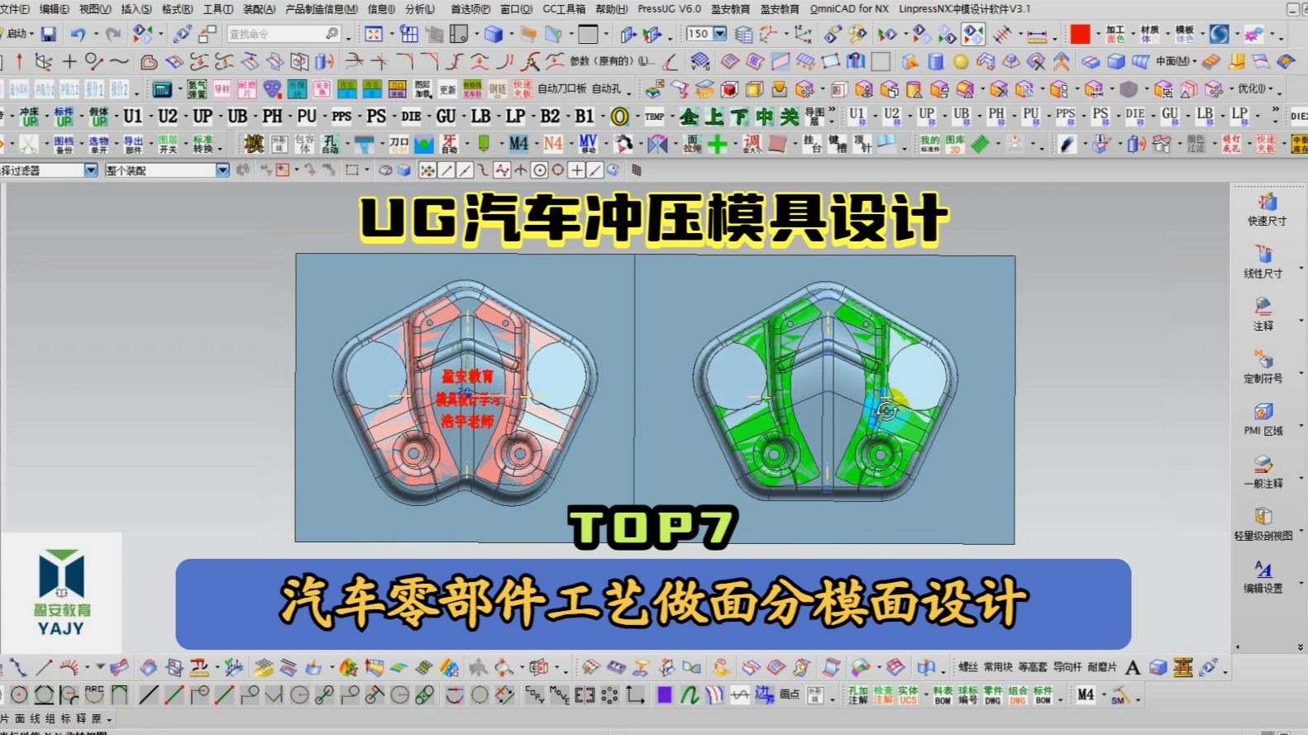The width and height of the screenshot is (1308, 735).
Task: Click the 加工面色 machining face color button
Action: [1115, 34]
